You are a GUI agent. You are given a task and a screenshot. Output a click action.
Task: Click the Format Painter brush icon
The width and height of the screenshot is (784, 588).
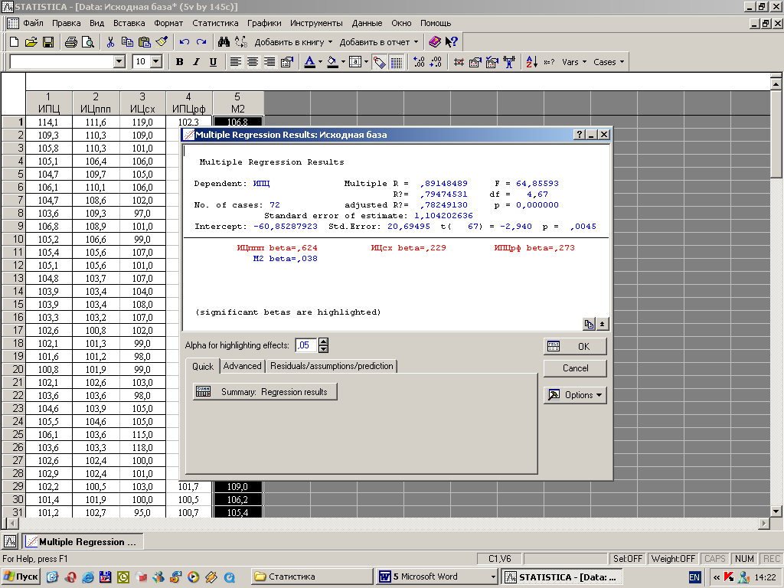point(161,42)
